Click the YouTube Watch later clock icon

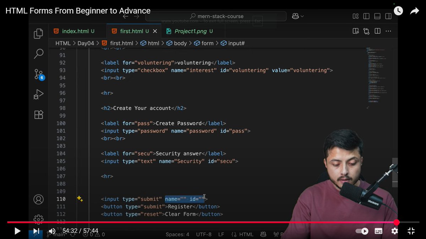[398, 11]
